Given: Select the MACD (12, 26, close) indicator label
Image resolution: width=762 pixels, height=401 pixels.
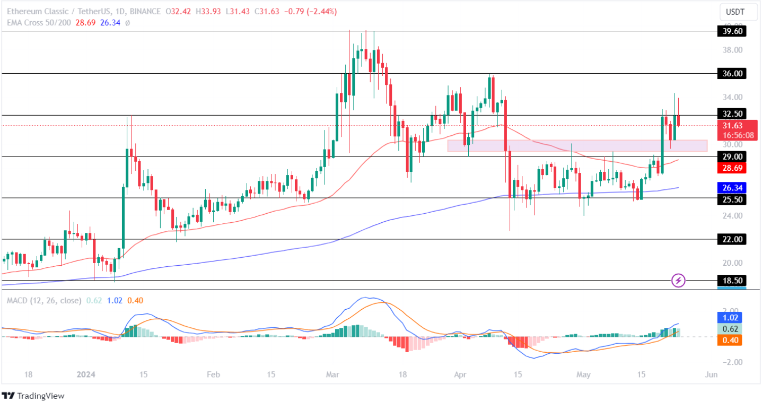Looking at the screenshot, I should tap(44, 300).
